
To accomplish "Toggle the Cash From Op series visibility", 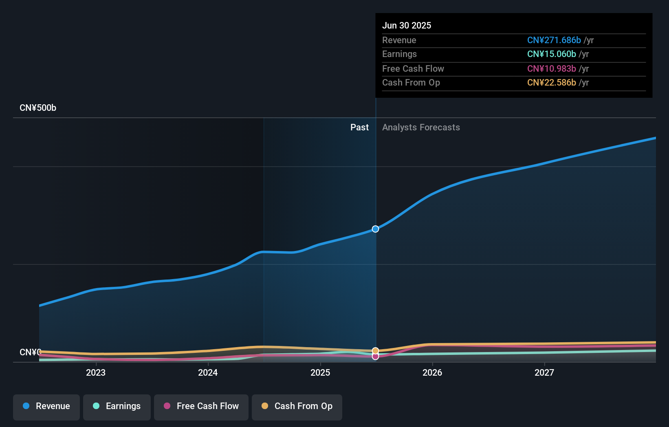I will tap(297, 407).
